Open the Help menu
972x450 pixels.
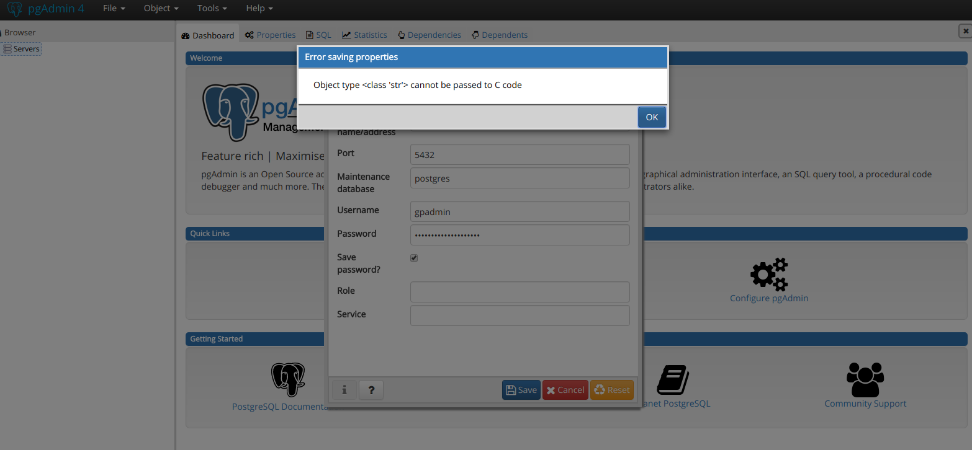click(259, 9)
